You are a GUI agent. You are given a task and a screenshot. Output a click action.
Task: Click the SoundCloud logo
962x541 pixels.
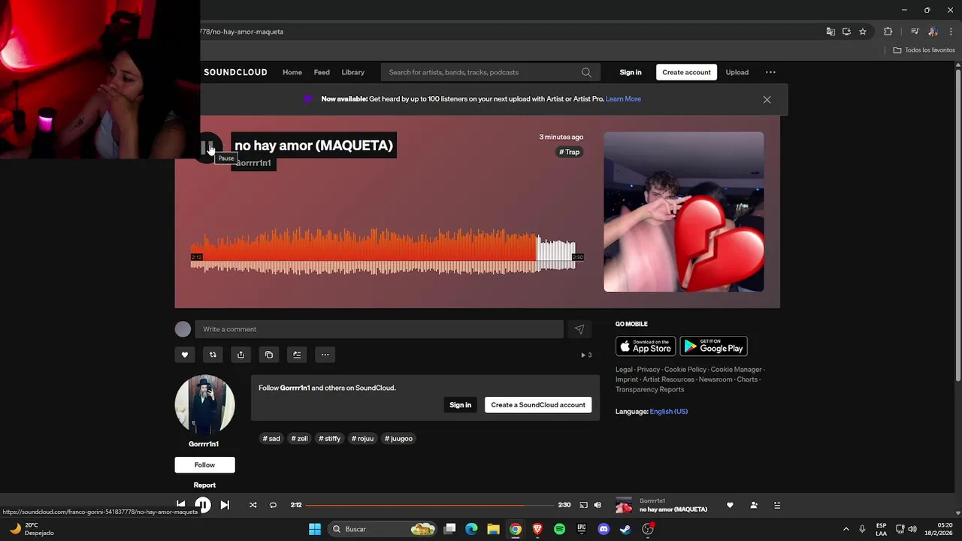click(x=235, y=72)
